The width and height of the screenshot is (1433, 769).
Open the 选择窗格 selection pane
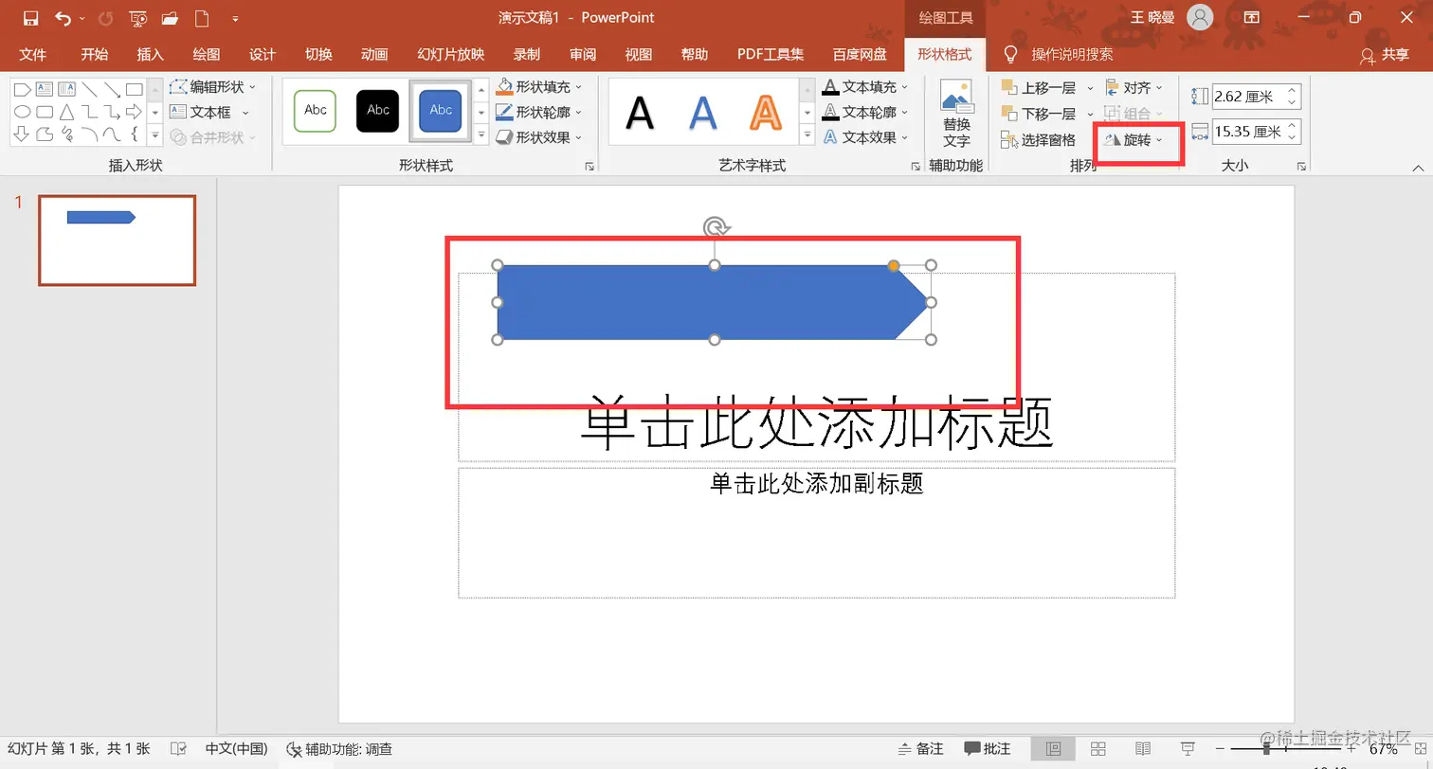click(1039, 140)
